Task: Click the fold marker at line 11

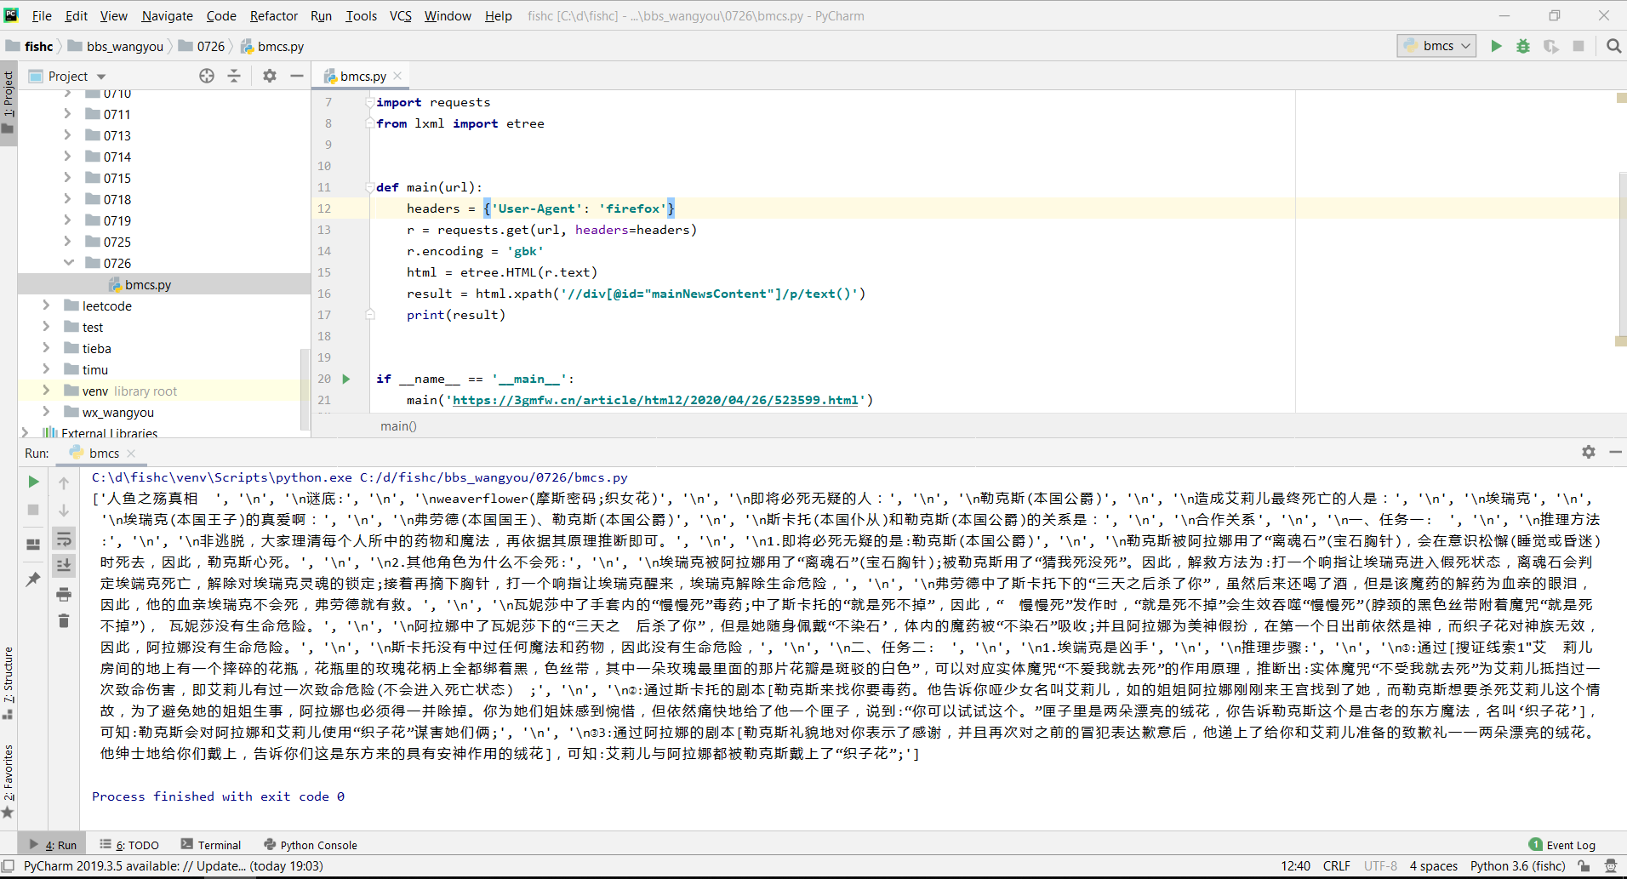Action: [369, 187]
